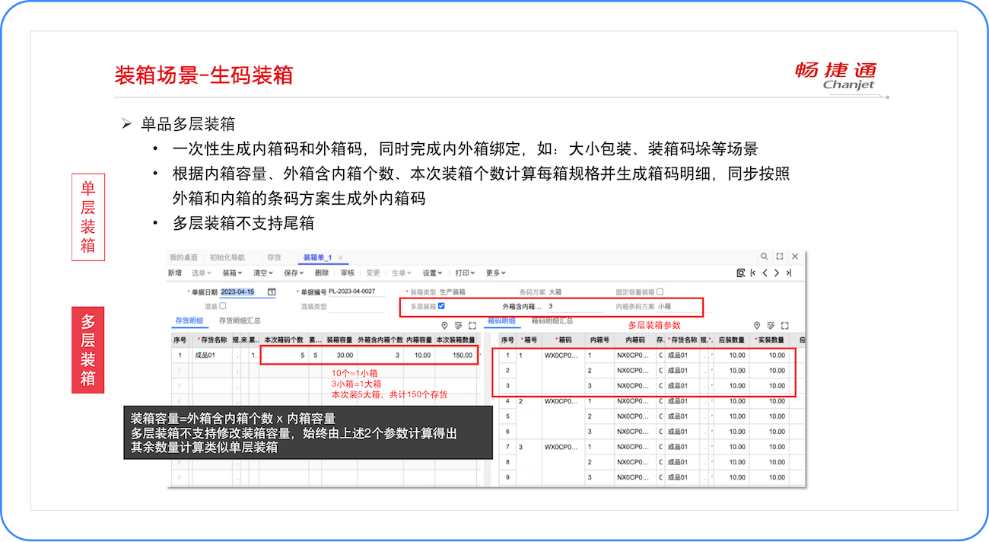
Task: Go to the previous record arrow
Action: (x=765, y=273)
